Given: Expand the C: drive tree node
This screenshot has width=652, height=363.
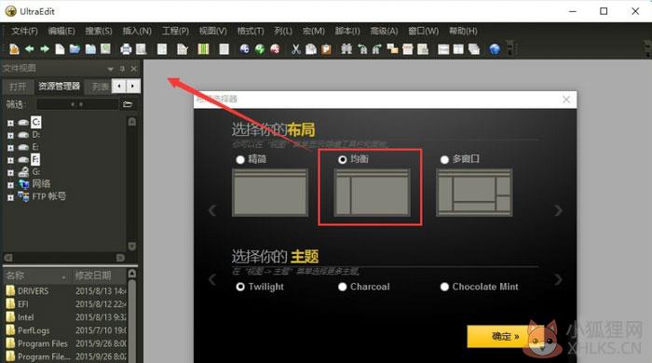Looking at the screenshot, I should 10,123.
